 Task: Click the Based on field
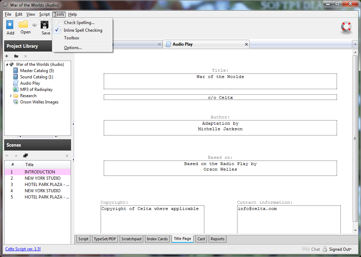pos(220,168)
